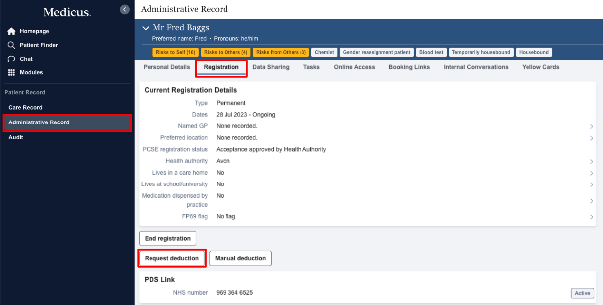
Task: Click the Homepage house icon
Action: pyautogui.click(x=12, y=31)
